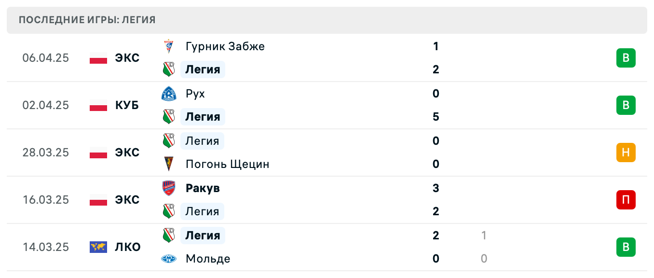Viewport: 654px width, 278px height.
Task: Click the green В badge for the Мольде match
Action: [626, 247]
